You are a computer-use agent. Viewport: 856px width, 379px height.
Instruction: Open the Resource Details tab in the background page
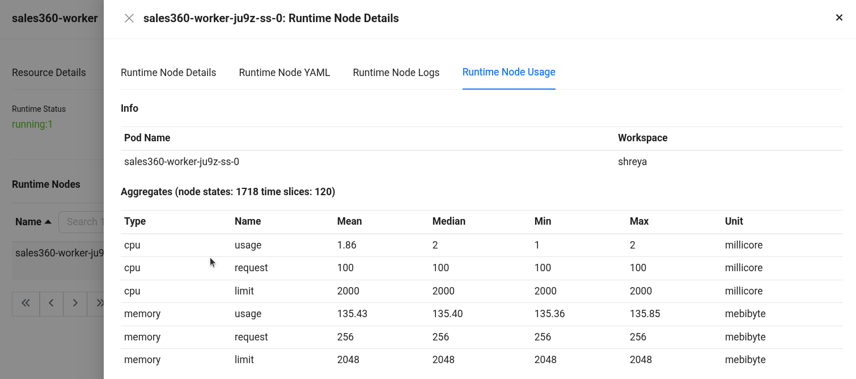pyautogui.click(x=49, y=73)
